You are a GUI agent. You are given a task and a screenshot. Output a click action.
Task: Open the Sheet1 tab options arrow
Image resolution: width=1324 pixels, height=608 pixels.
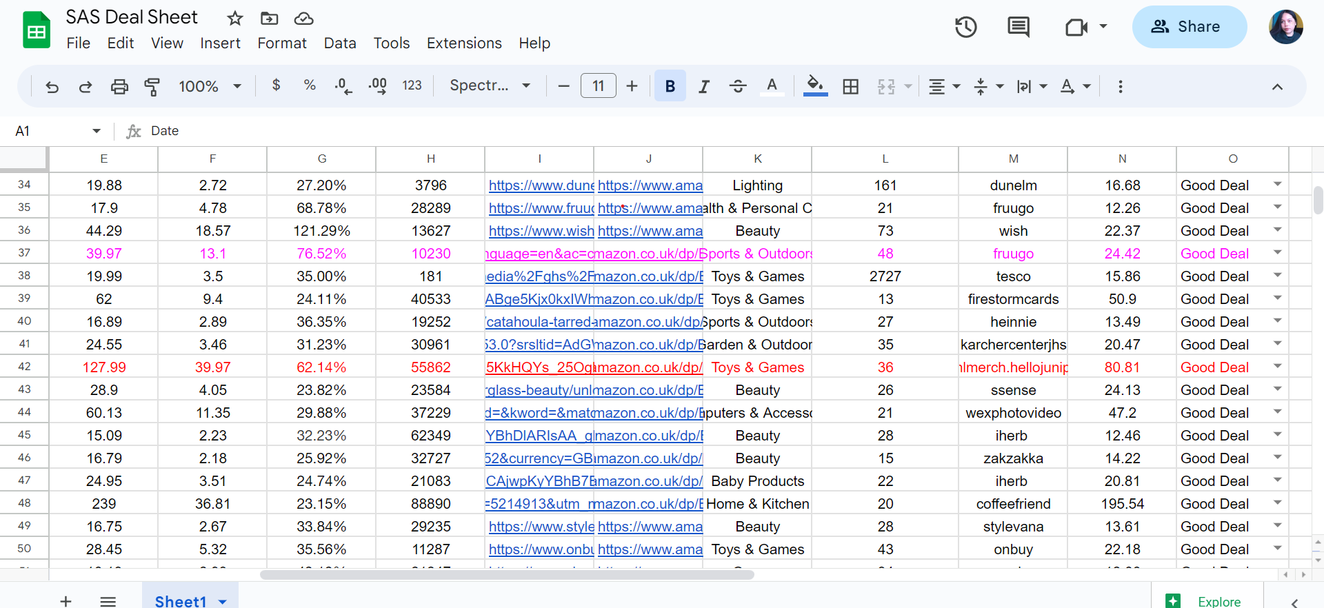pos(223,602)
